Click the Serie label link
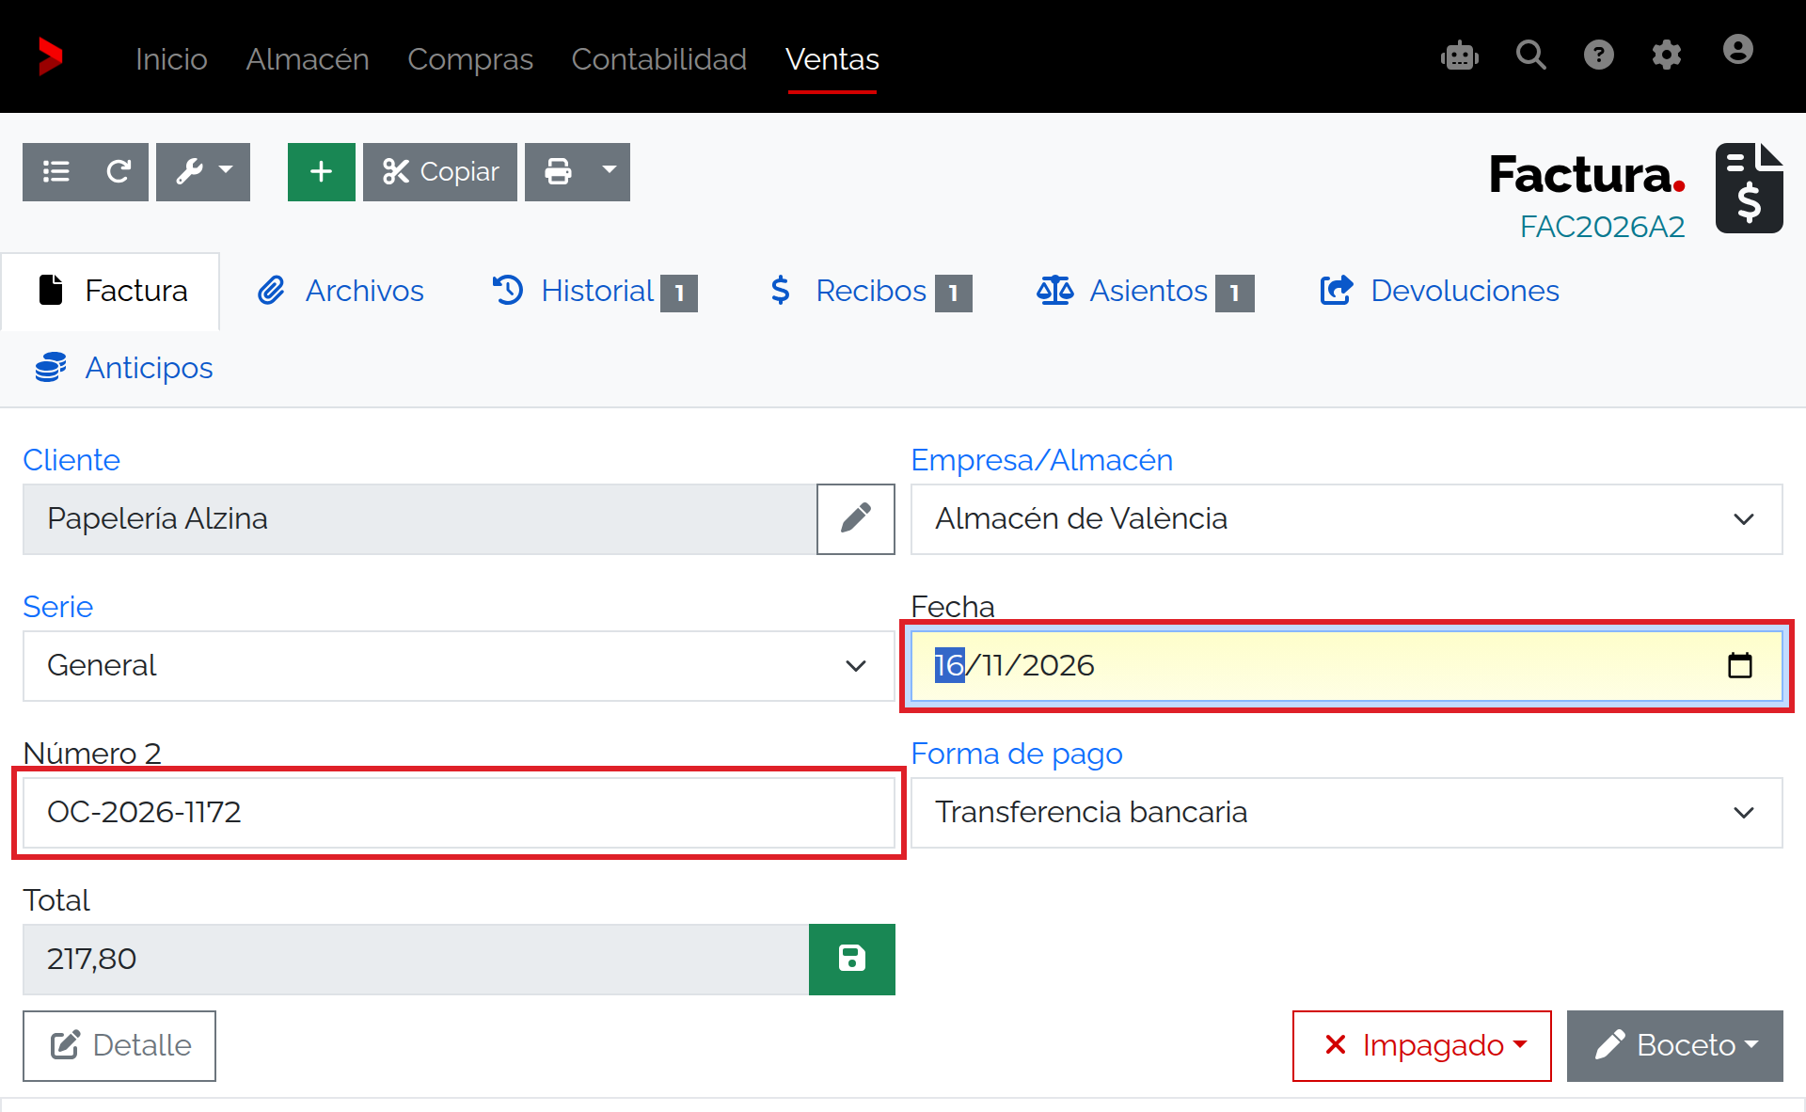The width and height of the screenshot is (1806, 1112). pyautogui.click(x=58, y=607)
